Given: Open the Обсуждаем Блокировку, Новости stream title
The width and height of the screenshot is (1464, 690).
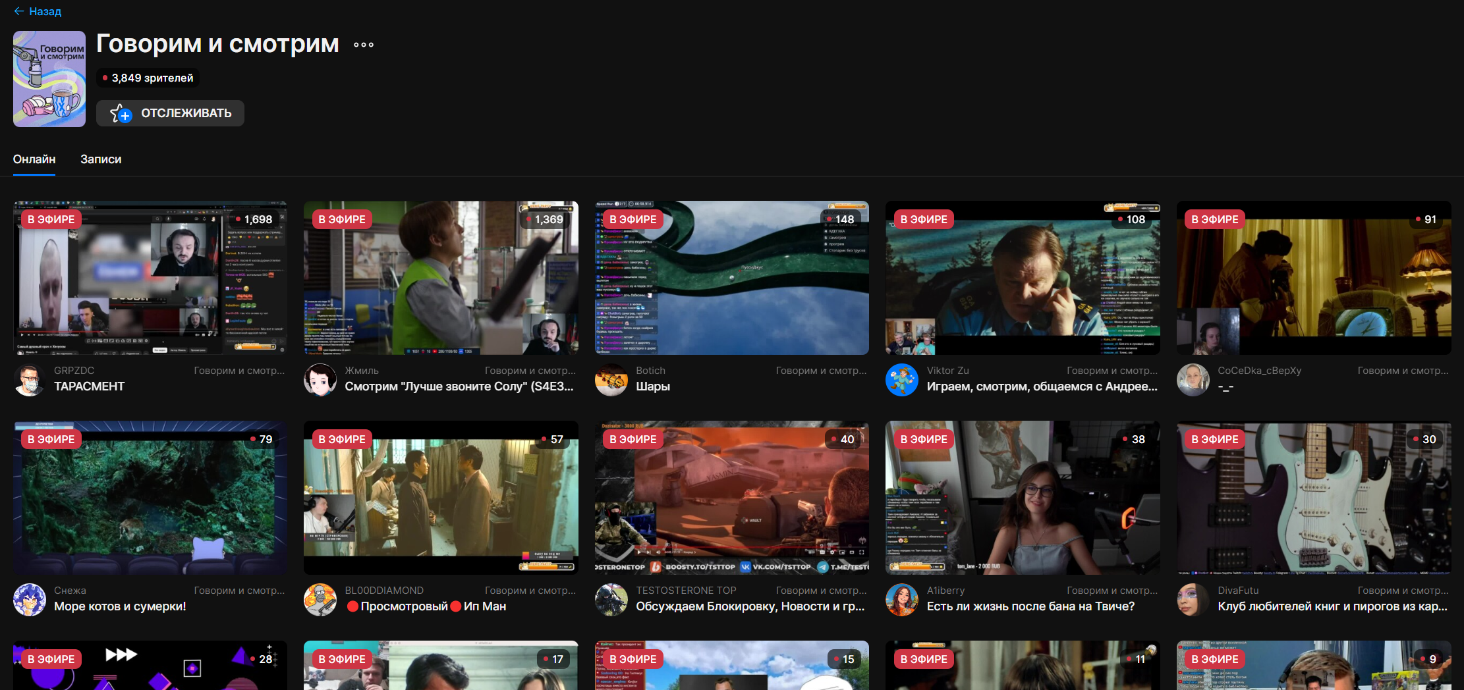Looking at the screenshot, I should pos(750,606).
